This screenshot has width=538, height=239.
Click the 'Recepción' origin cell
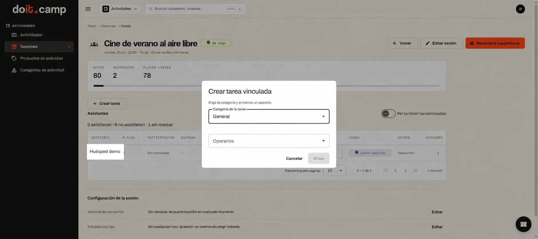406,153
